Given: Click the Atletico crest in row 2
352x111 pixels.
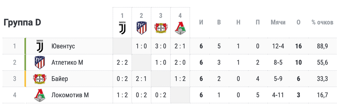Looking at the screenshot, I should [39, 62].
